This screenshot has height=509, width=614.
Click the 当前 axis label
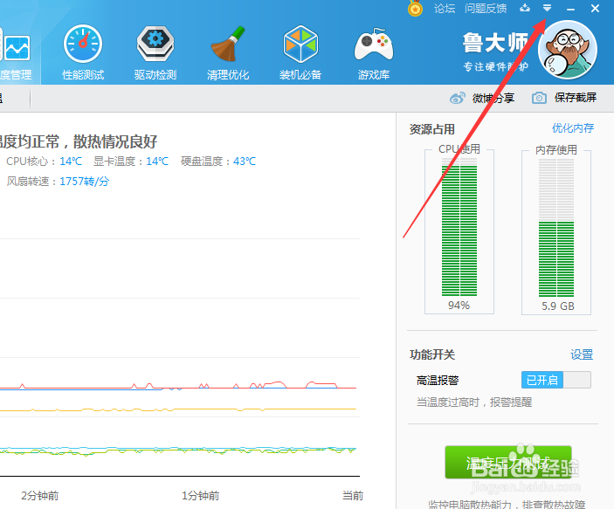353,496
